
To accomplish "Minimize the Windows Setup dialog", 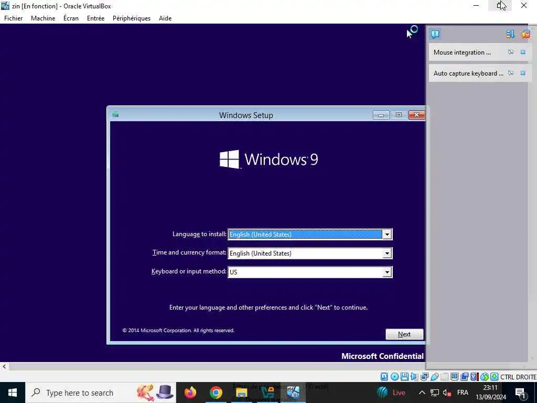I will point(381,115).
